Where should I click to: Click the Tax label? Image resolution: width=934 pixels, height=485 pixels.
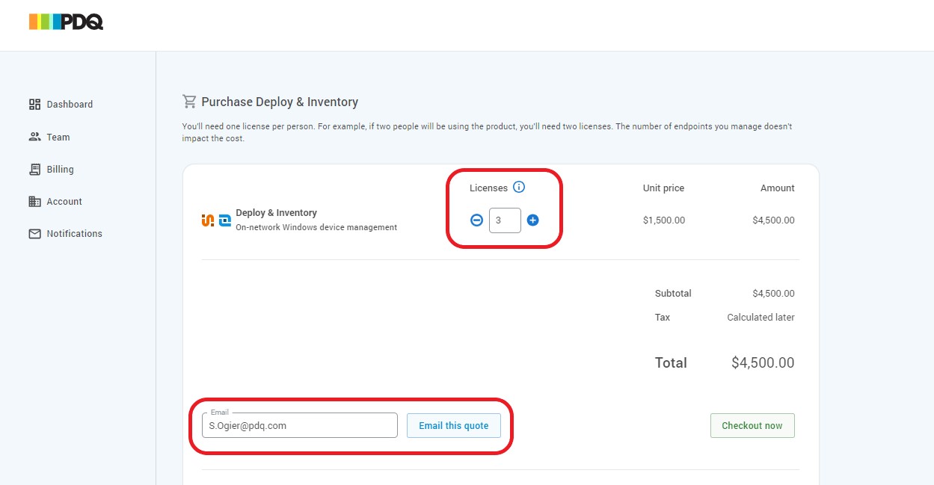point(663,318)
